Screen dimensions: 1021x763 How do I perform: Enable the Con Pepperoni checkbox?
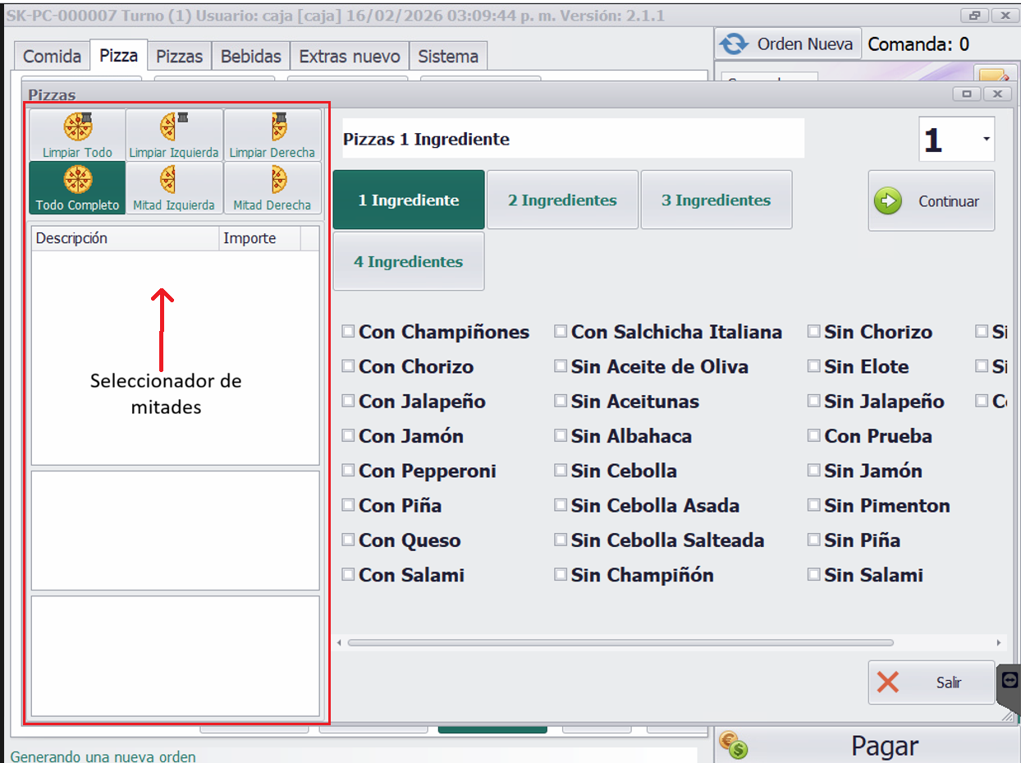(x=349, y=471)
